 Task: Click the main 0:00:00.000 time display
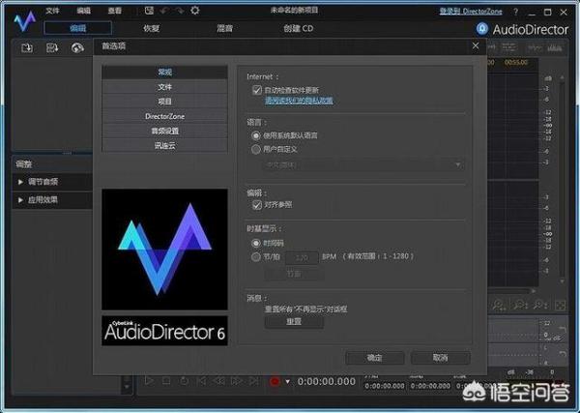click(327, 381)
